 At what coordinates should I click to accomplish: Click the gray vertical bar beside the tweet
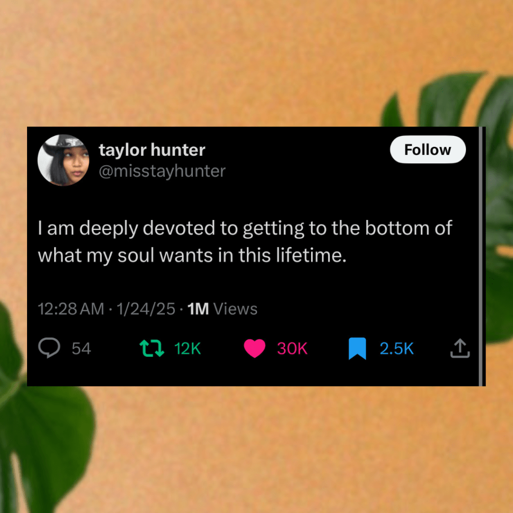[483, 256]
